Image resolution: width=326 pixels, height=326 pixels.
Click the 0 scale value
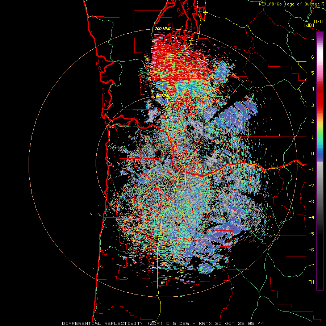[313, 154]
